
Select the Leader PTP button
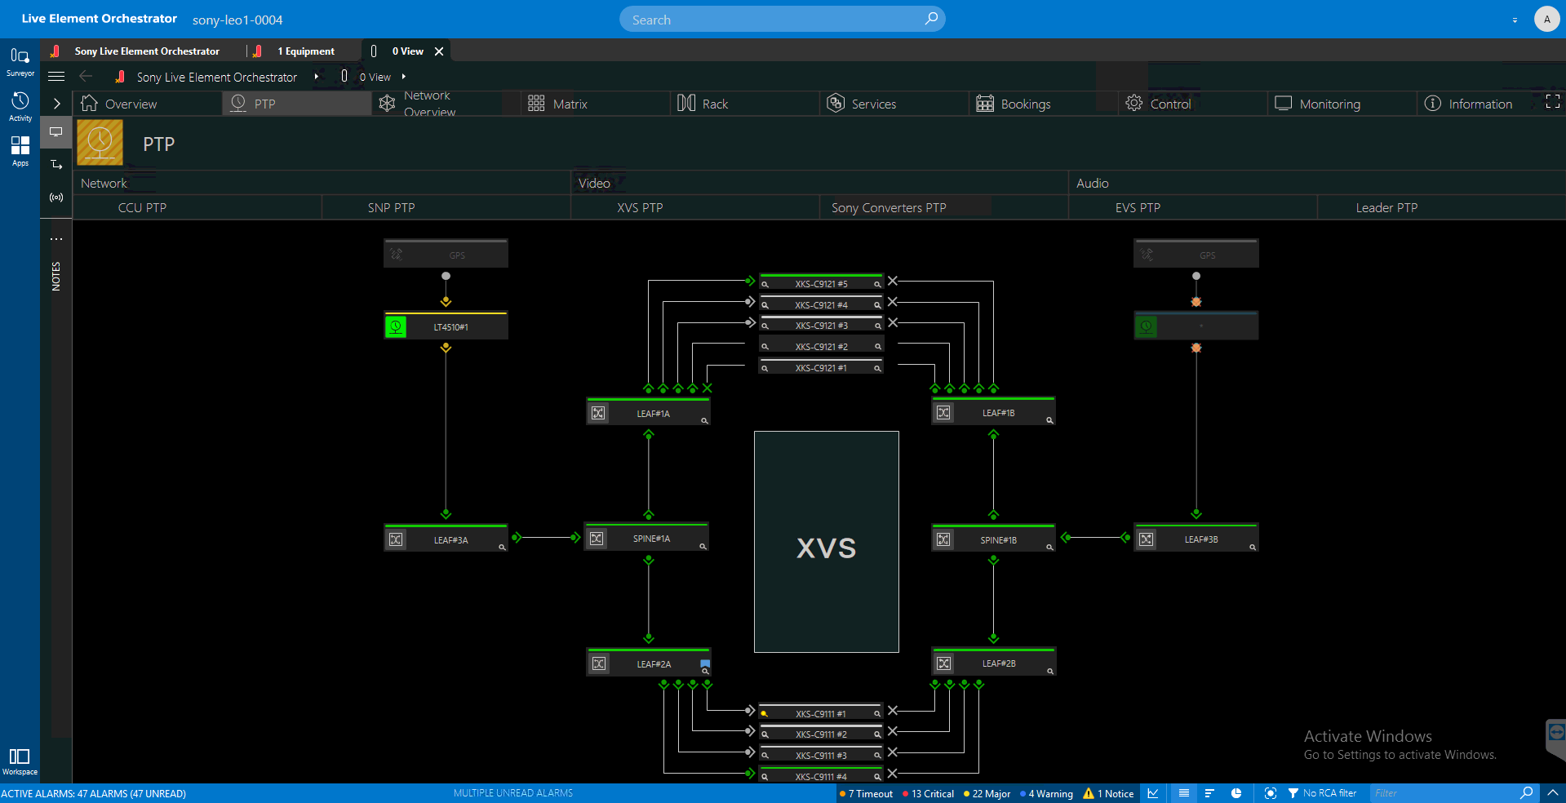click(x=1441, y=207)
